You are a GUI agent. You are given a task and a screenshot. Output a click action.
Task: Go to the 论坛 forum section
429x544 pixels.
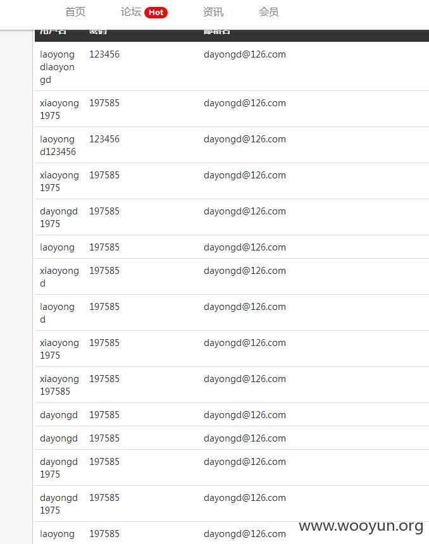click(x=131, y=12)
